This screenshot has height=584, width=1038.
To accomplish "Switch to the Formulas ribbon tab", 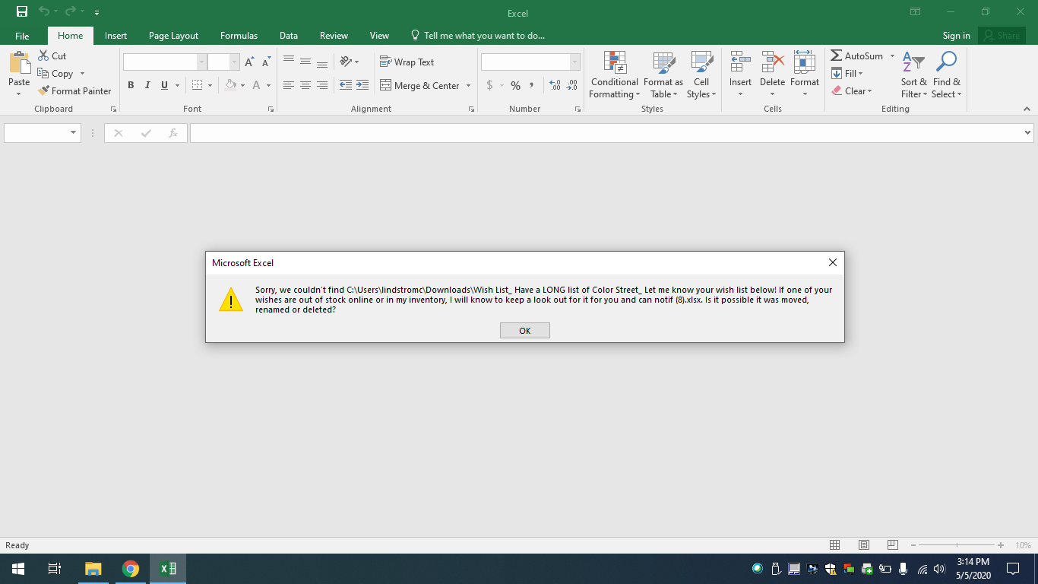I will (x=239, y=35).
